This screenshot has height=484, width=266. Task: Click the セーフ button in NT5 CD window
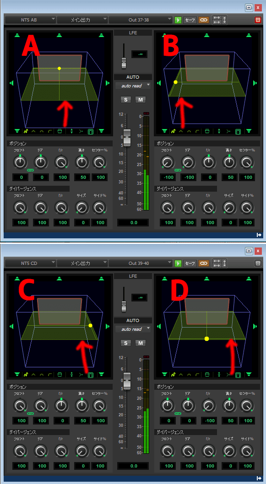[190, 264]
